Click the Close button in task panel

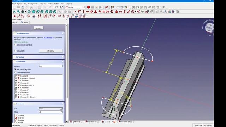point(38,28)
